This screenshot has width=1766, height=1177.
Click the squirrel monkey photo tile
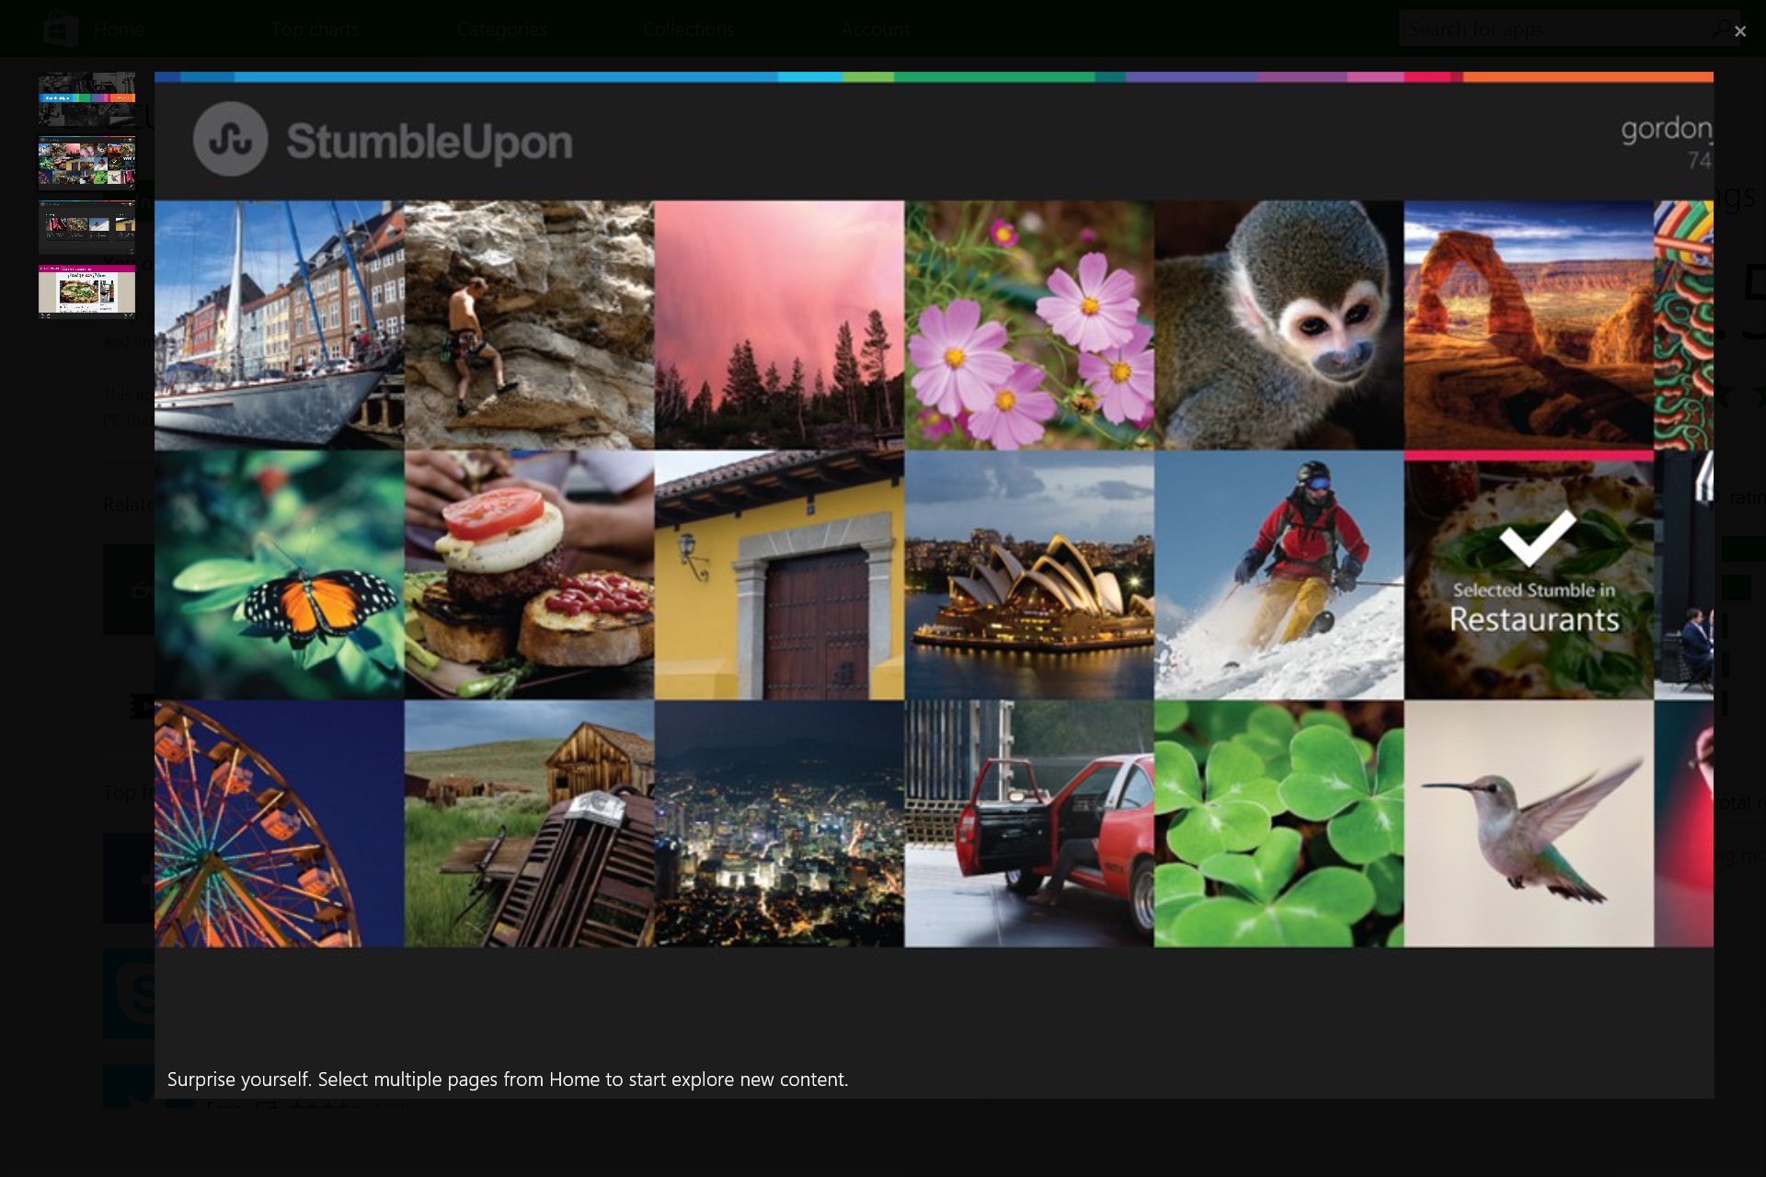click(x=1279, y=326)
